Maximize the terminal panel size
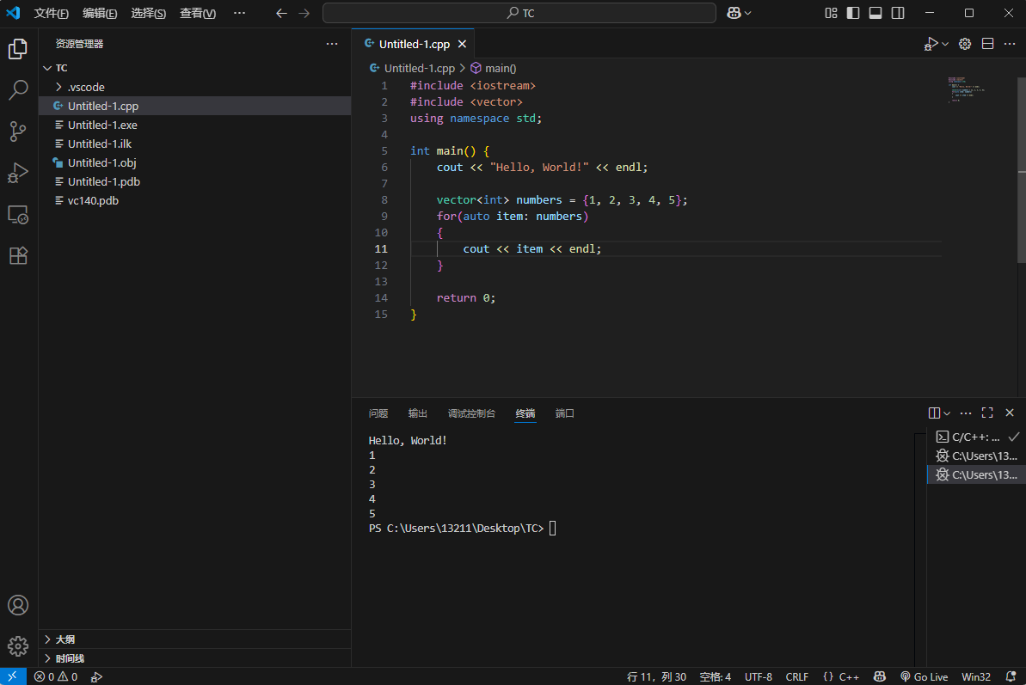This screenshot has width=1026, height=685. click(987, 413)
